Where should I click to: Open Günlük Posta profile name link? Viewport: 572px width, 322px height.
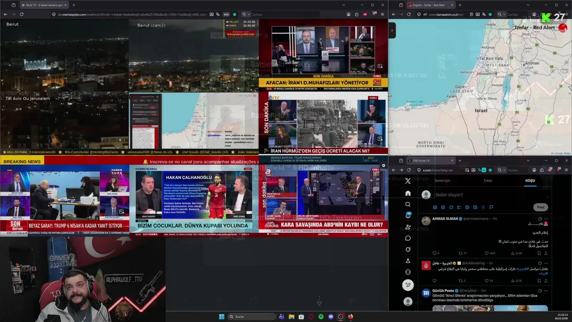pos(443,291)
